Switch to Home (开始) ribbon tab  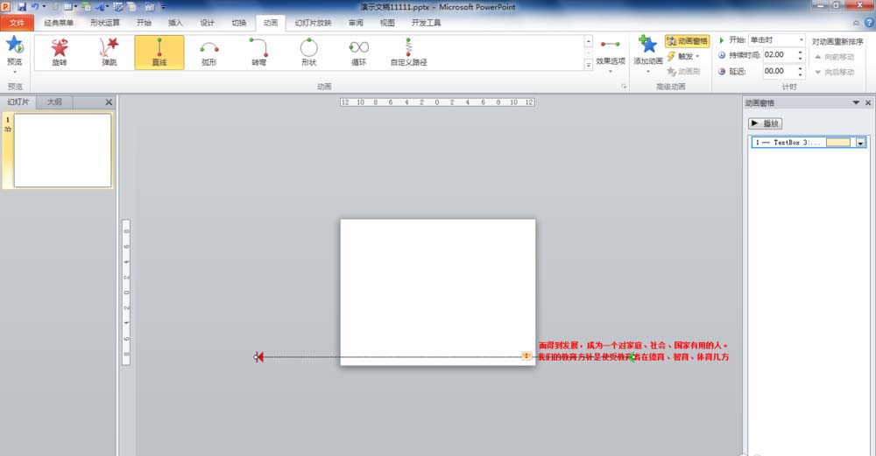click(144, 23)
